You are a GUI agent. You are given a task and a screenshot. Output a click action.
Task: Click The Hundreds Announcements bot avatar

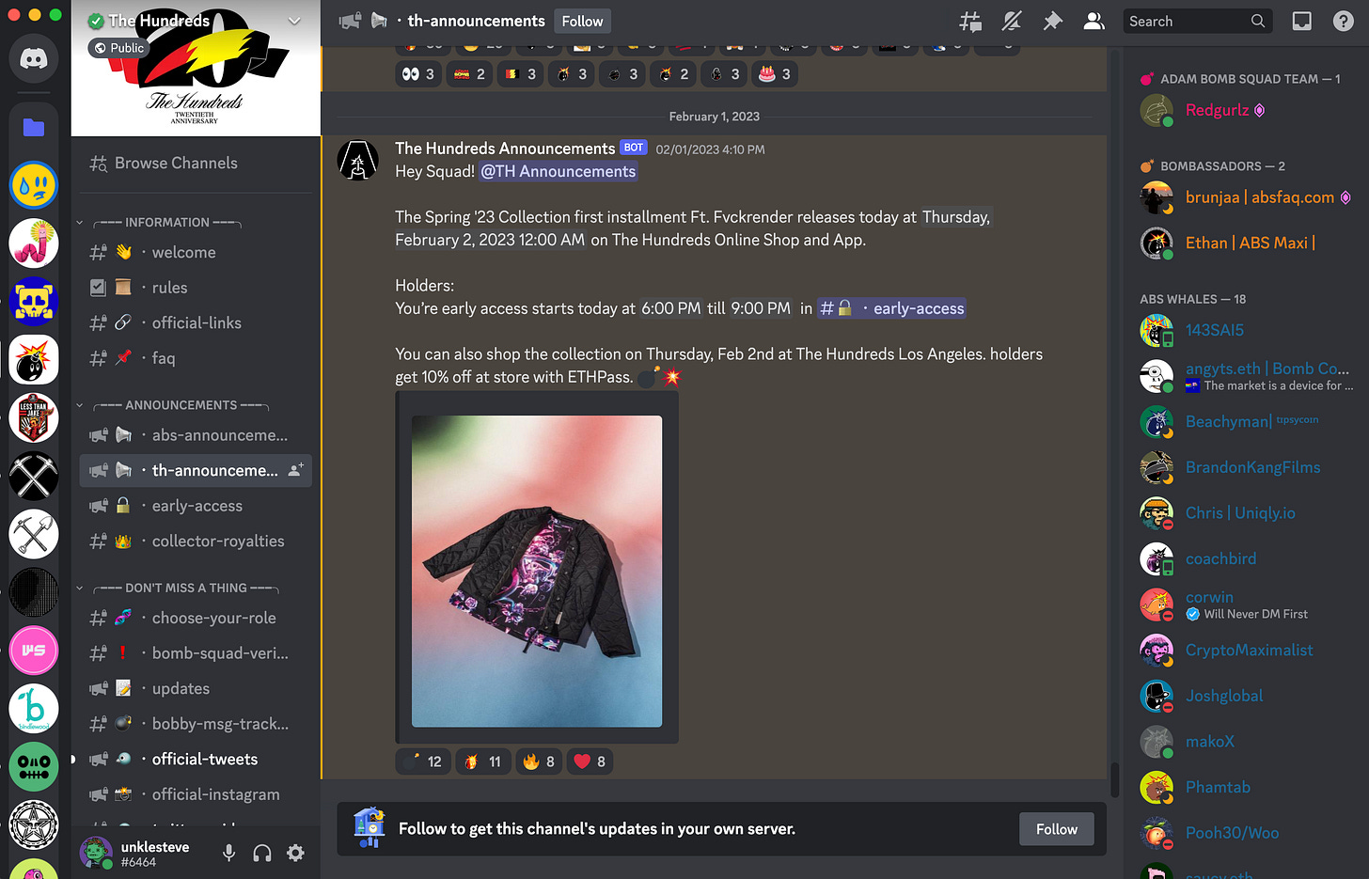(x=358, y=161)
